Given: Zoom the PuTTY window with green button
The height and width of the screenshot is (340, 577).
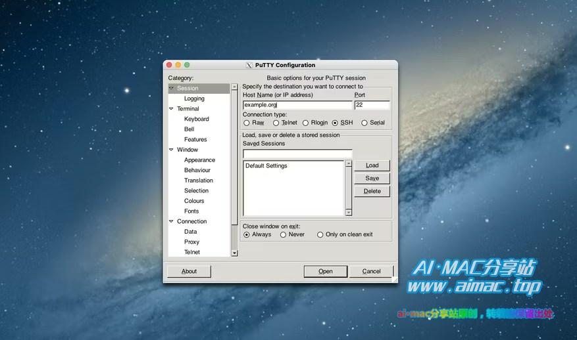Looking at the screenshot, I should (187, 65).
